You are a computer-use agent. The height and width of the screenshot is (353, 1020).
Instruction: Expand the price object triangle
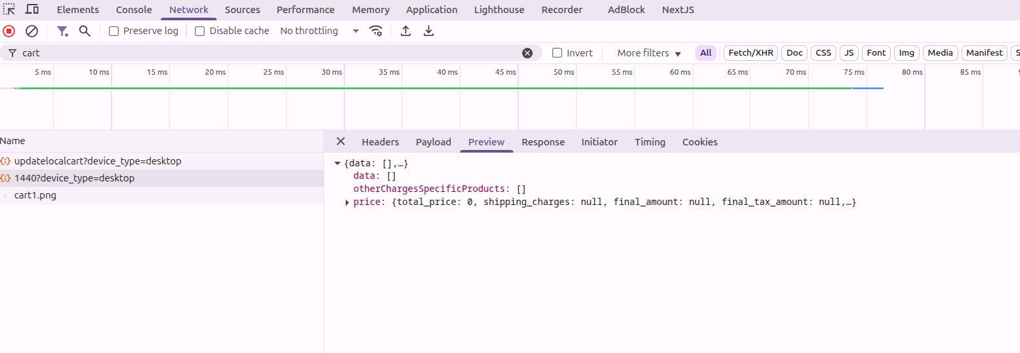pyautogui.click(x=347, y=202)
